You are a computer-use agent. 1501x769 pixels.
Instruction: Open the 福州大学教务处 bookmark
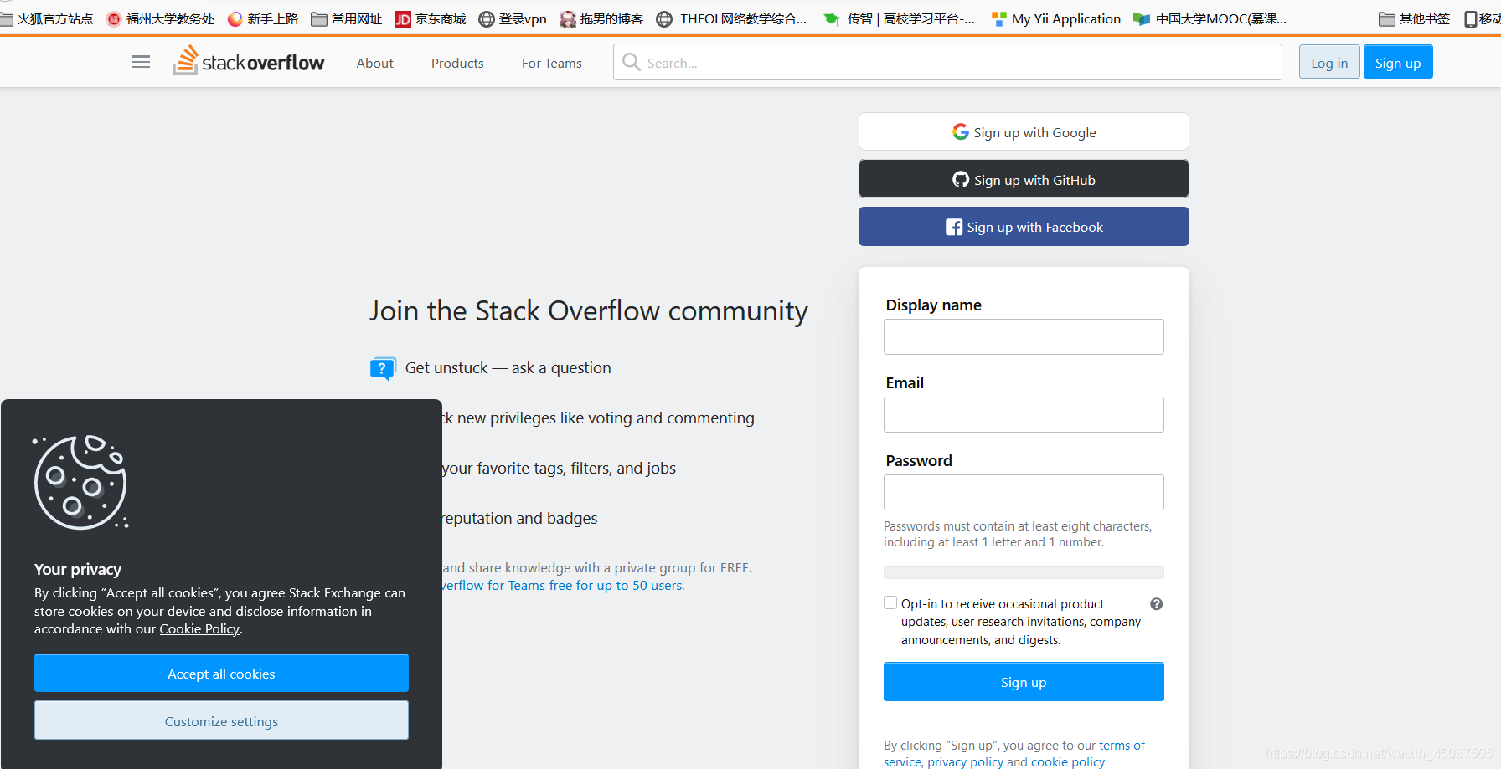click(x=160, y=18)
